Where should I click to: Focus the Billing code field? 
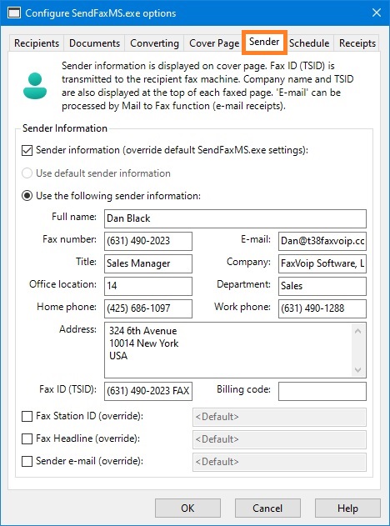coord(322,391)
